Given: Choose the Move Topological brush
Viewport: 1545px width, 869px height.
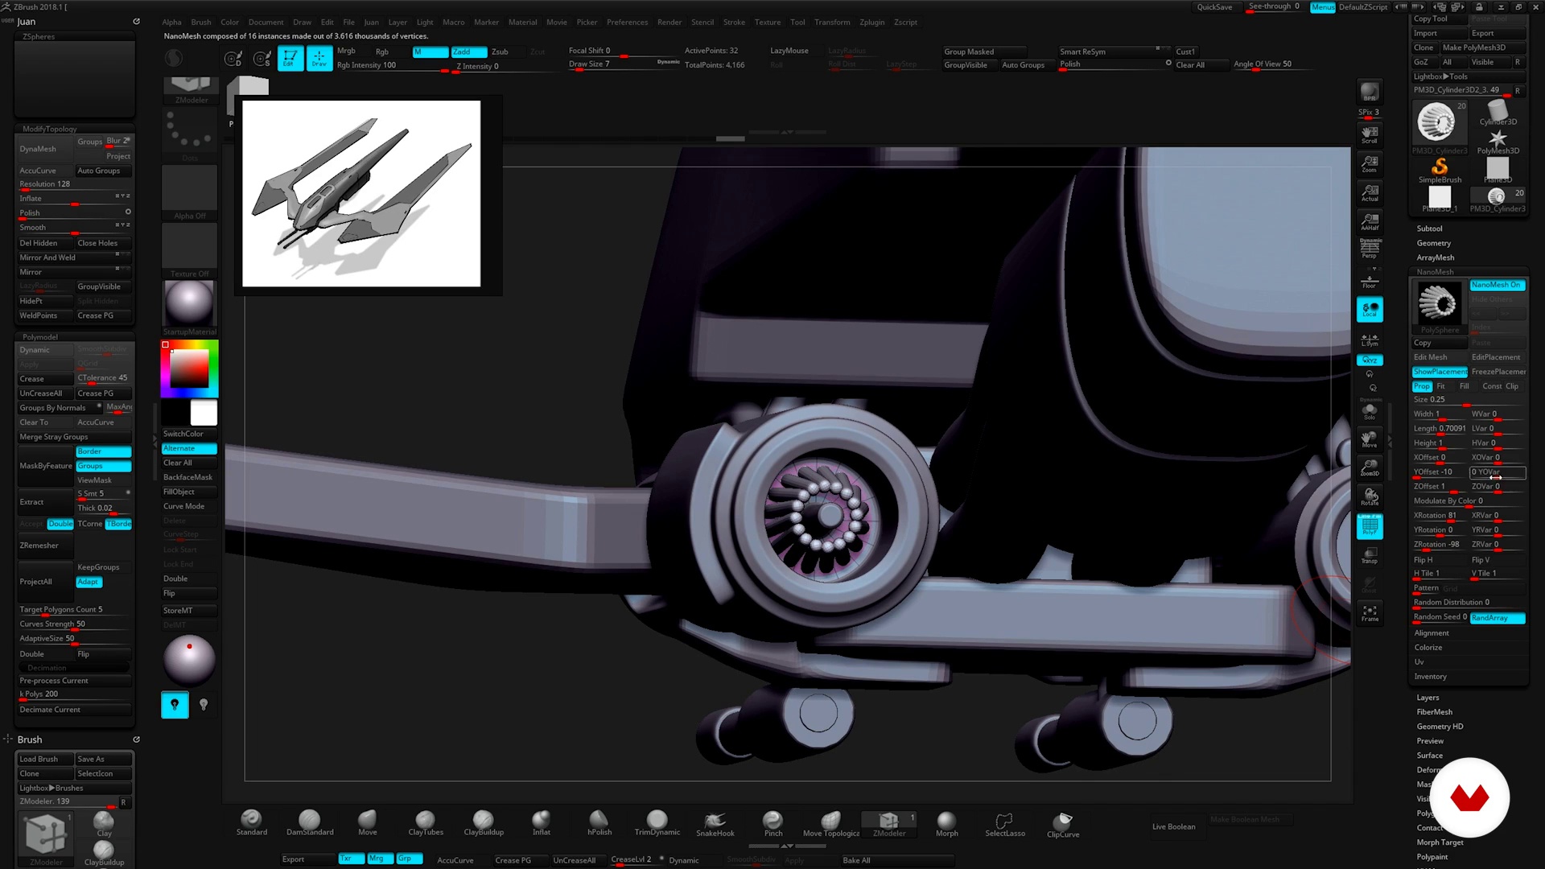Looking at the screenshot, I should (831, 823).
